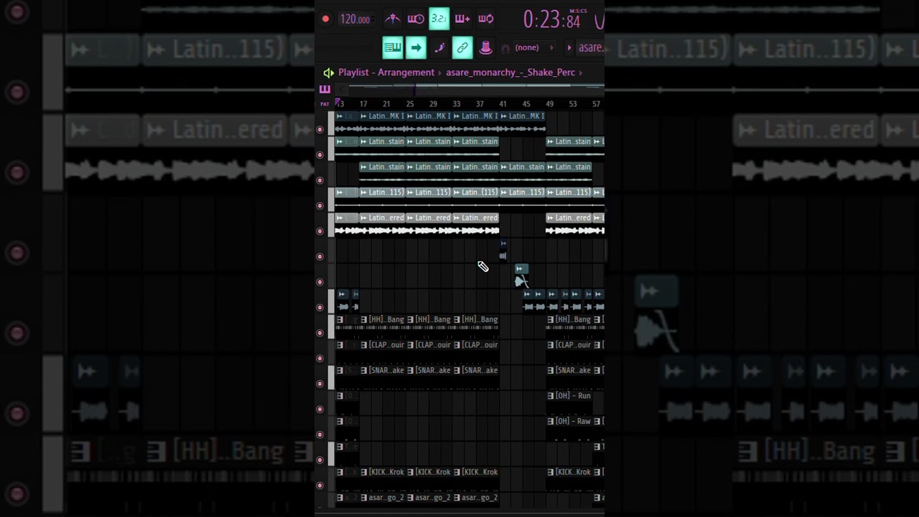Mute the [OH] - Run track
This screenshot has height=517, width=919.
[x=320, y=409]
